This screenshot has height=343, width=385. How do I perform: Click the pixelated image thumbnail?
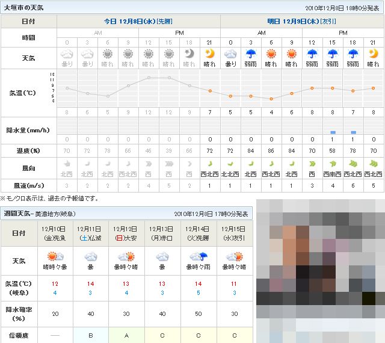click(x=321, y=271)
